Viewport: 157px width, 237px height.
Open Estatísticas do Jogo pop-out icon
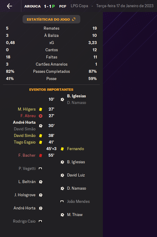pos(74,19)
